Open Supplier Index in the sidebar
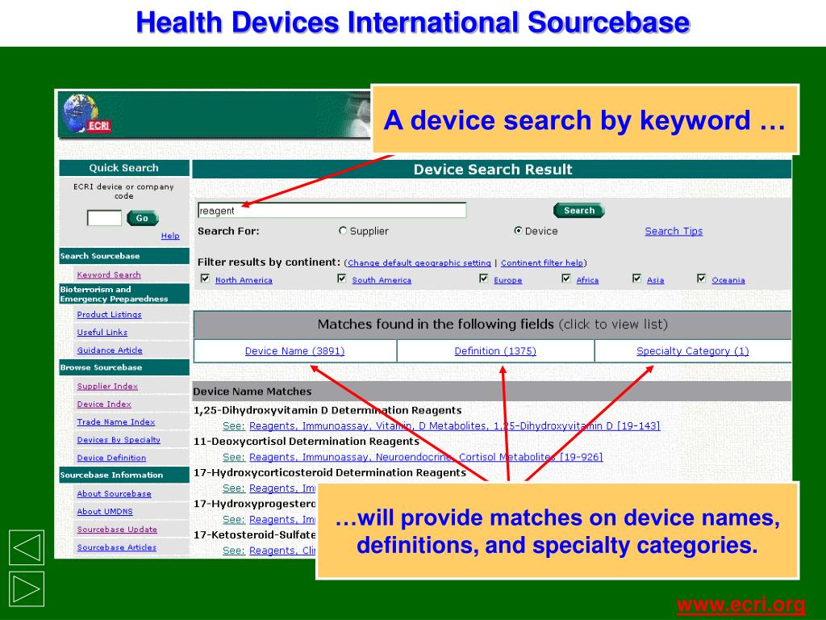This screenshot has width=826, height=620. 107,387
